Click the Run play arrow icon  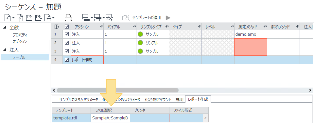[x=168, y=18]
